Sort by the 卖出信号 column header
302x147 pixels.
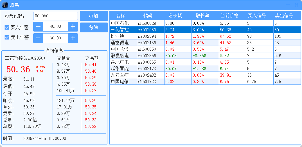pos(287,15)
